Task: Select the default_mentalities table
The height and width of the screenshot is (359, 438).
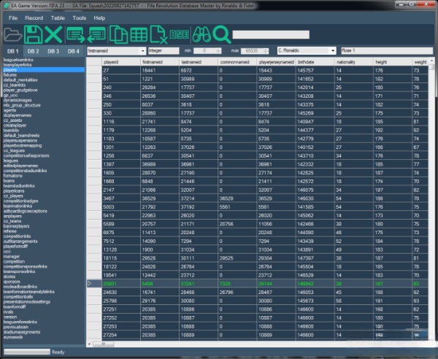Action: click(x=20, y=80)
